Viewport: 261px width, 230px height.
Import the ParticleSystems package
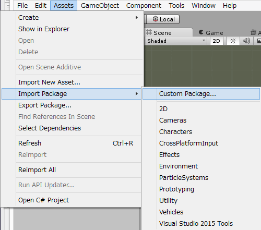click(184, 178)
